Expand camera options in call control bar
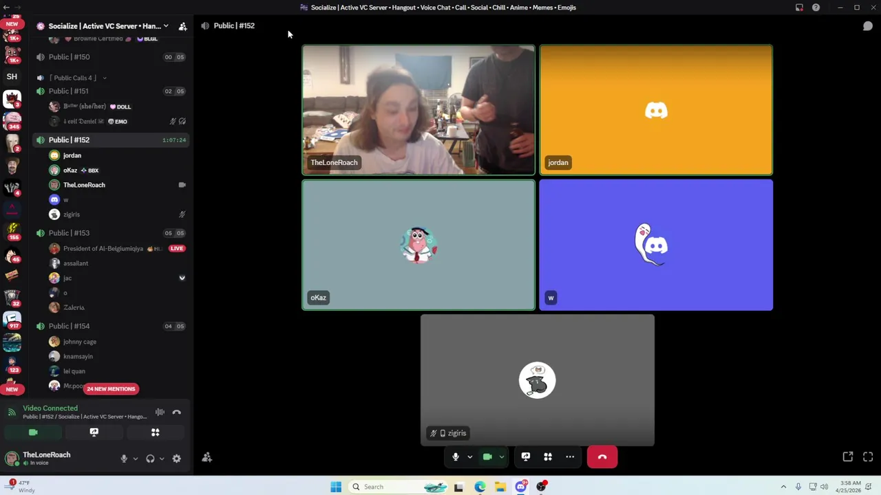 click(x=502, y=456)
